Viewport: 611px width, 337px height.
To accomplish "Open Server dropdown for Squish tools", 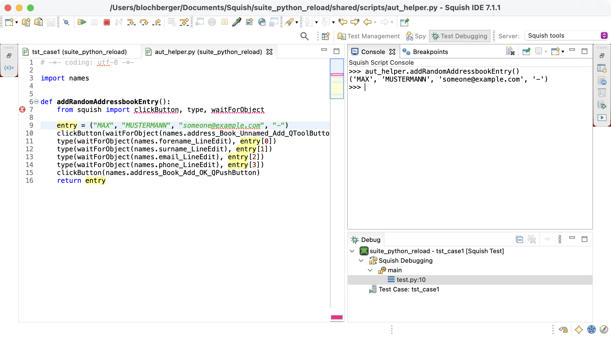I will click(605, 36).
